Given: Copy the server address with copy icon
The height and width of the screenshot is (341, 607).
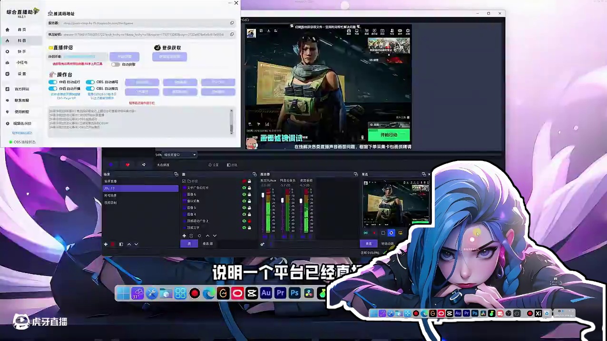Looking at the screenshot, I should pos(232,23).
